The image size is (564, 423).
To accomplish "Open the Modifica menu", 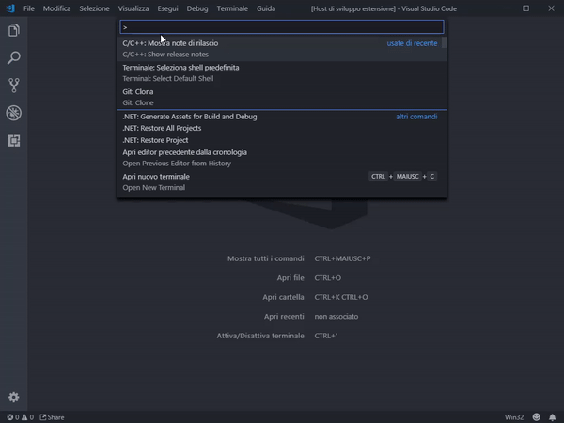I will (x=56, y=8).
